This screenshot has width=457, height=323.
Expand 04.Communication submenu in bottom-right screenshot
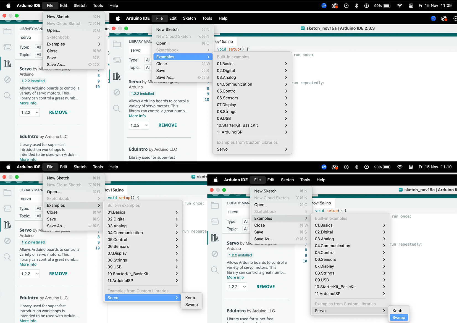pos(350,246)
